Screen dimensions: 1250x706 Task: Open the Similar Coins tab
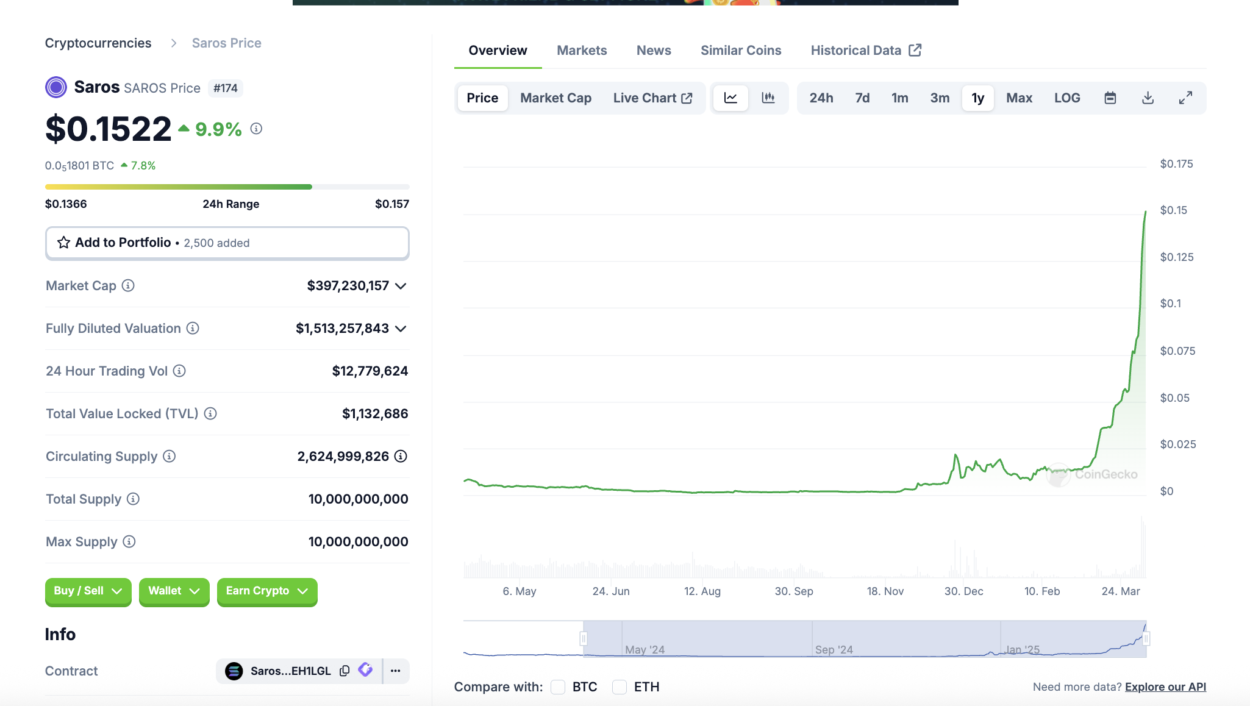click(740, 51)
